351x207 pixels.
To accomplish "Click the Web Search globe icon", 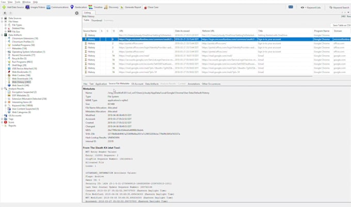I will click(9, 85).
